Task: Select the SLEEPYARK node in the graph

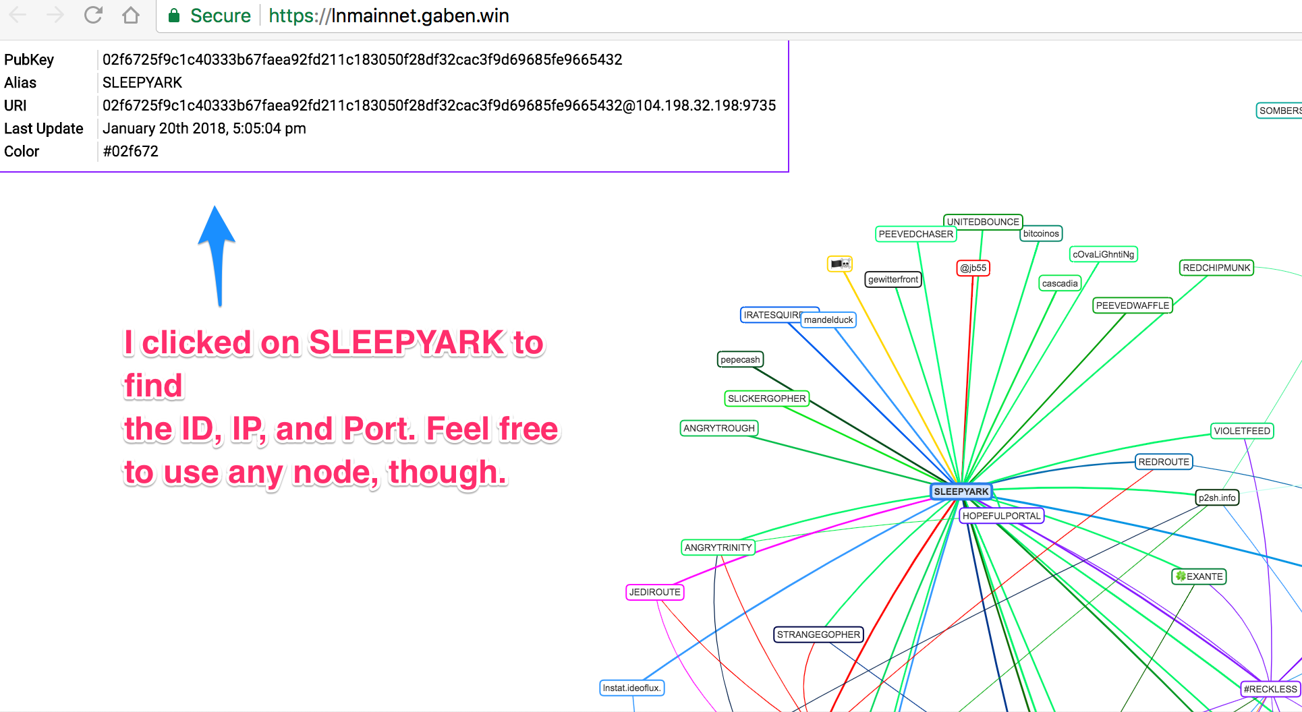Action: coord(961,492)
